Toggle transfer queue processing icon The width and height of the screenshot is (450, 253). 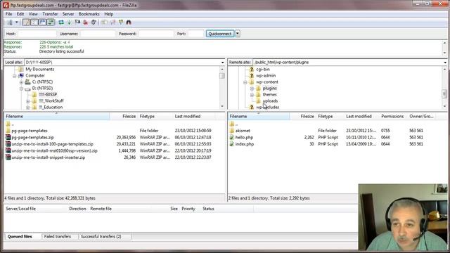coord(69,22)
